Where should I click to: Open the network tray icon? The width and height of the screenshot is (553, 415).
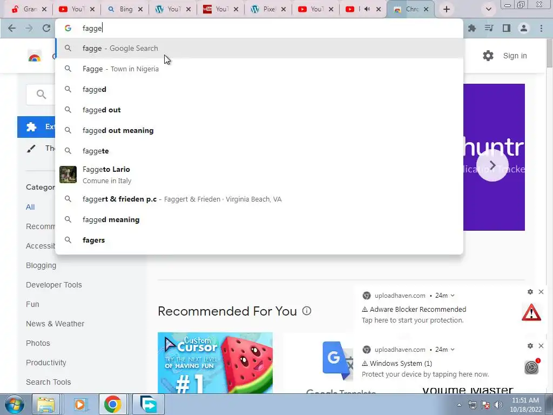[x=472, y=405]
